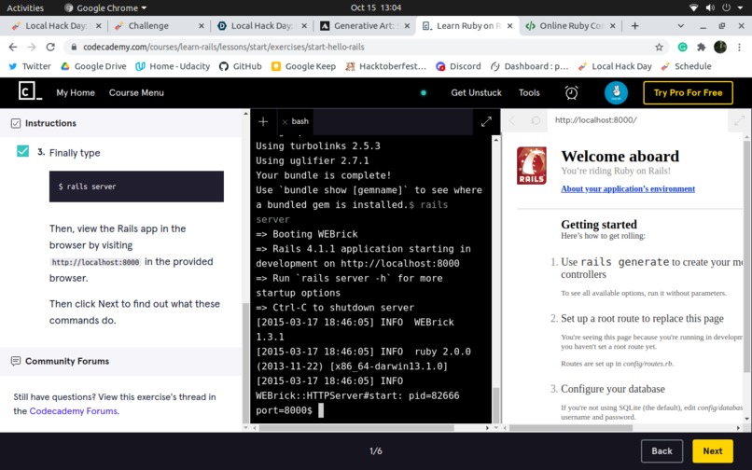Go forward in Chrome history

point(32,47)
